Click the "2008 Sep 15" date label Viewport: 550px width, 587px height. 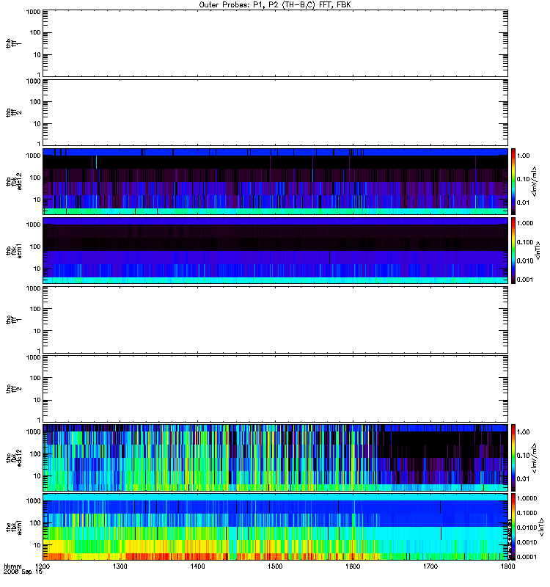[23, 572]
